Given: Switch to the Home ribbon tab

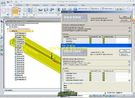Looking at the screenshot, I should (x=10, y=5).
